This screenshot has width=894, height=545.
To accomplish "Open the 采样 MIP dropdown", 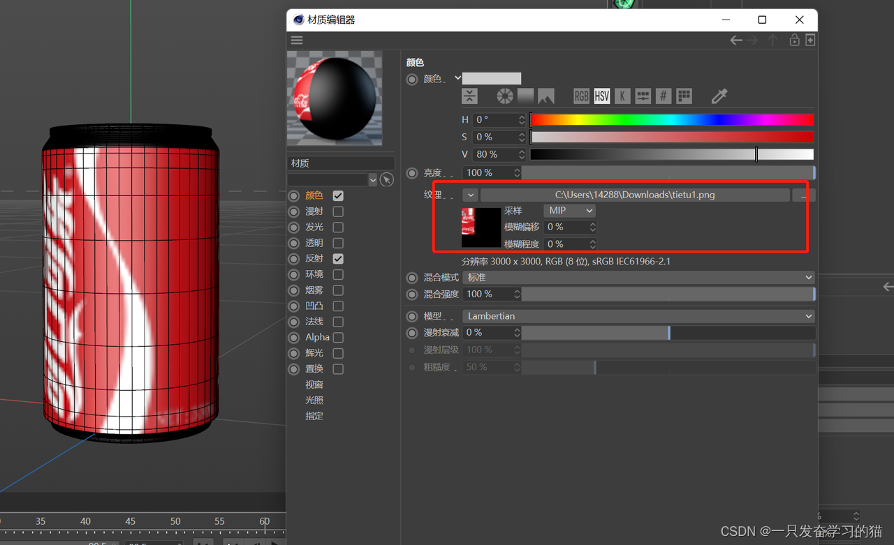I will point(569,211).
